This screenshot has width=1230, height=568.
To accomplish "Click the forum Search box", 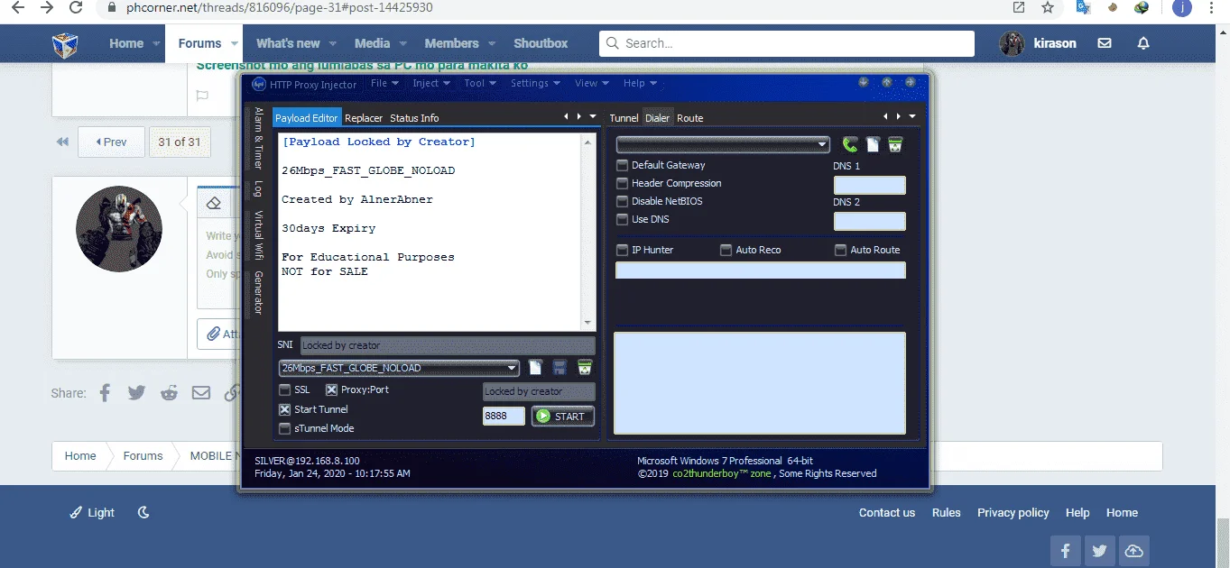I will tap(787, 43).
